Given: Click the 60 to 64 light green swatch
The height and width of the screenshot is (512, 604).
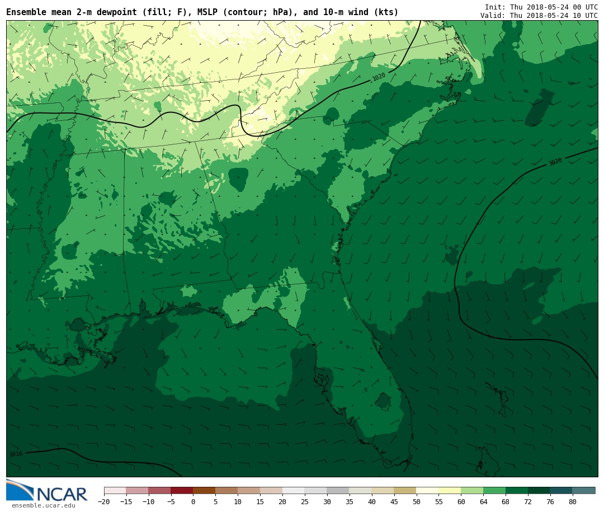Looking at the screenshot, I should point(473,490).
